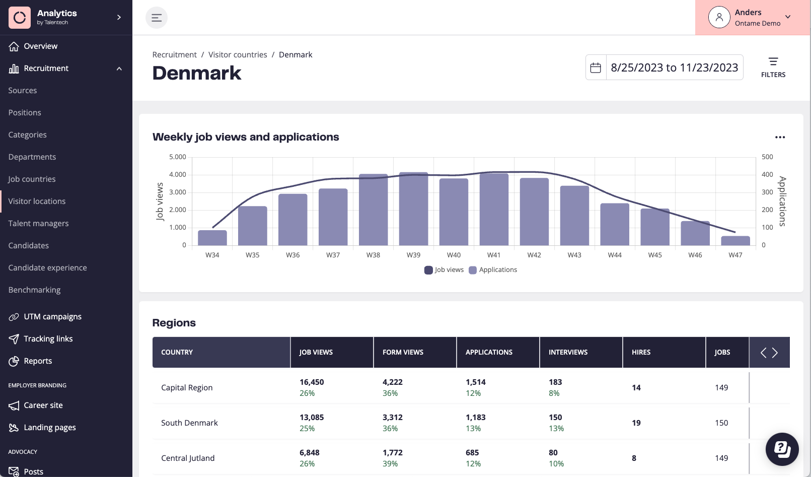Click the Central Jutland row name

coord(188,458)
